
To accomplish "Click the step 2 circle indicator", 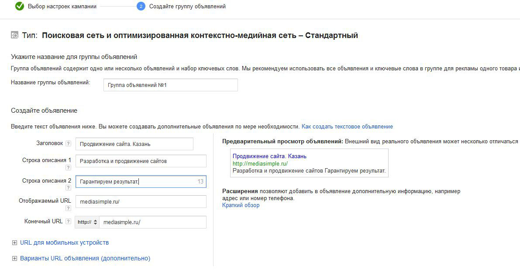I will [x=141, y=7].
